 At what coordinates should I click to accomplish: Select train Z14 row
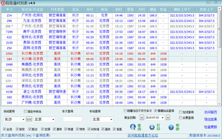(x=109, y=15)
